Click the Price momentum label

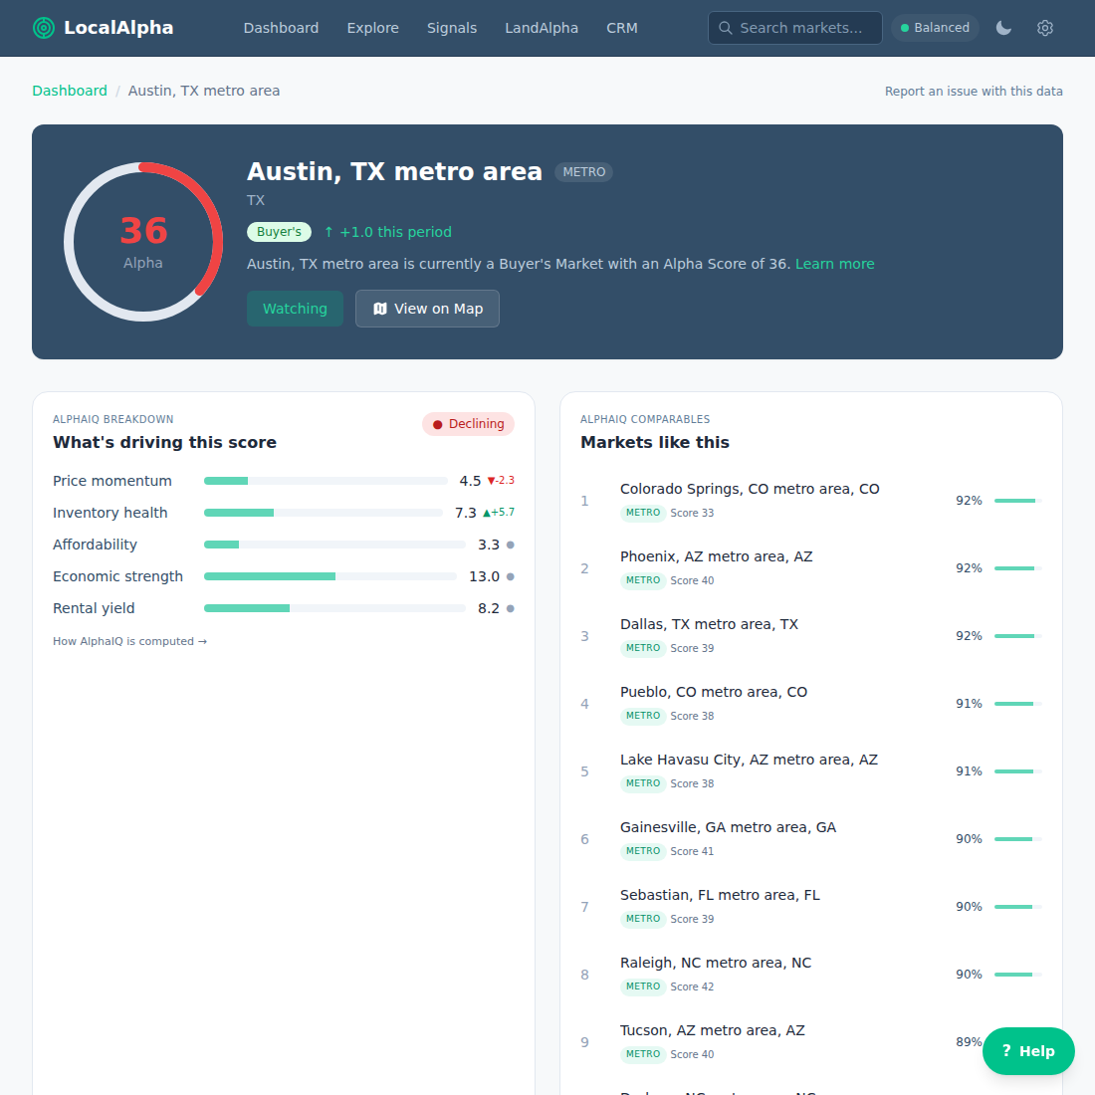click(112, 481)
